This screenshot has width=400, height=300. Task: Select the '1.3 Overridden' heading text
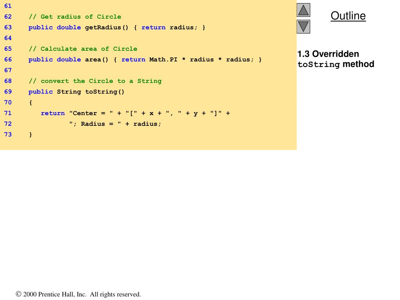click(x=328, y=54)
